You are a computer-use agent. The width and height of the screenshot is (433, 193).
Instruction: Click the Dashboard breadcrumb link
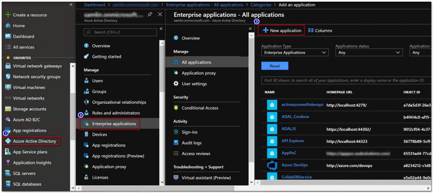95,5
